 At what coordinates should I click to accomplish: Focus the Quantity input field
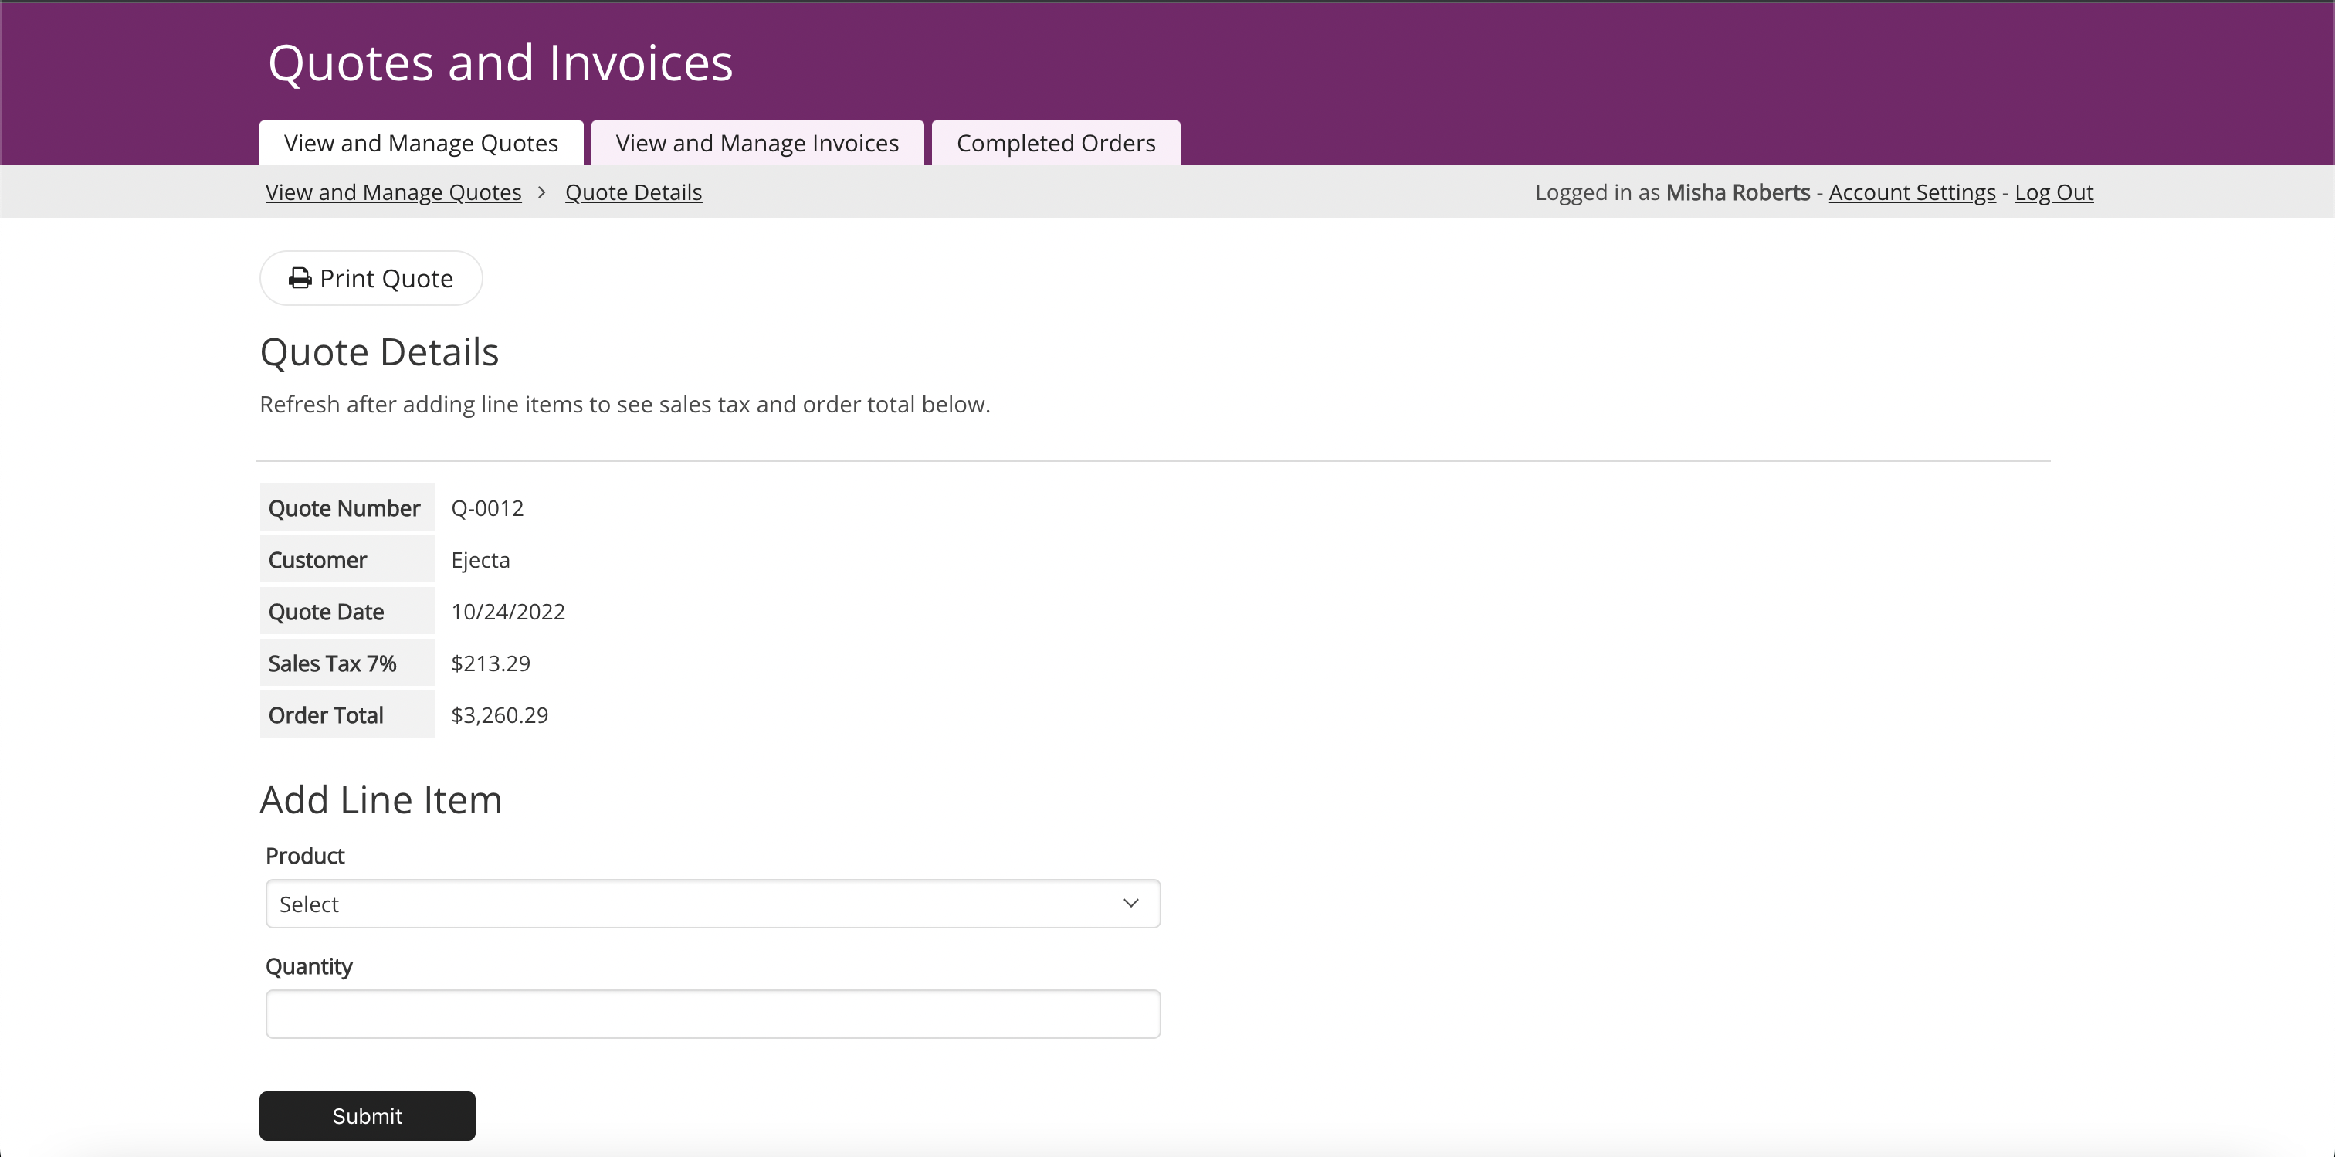click(x=712, y=1014)
